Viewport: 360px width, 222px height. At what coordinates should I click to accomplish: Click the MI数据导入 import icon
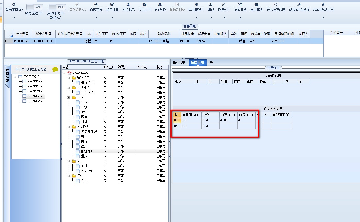click(196, 5)
